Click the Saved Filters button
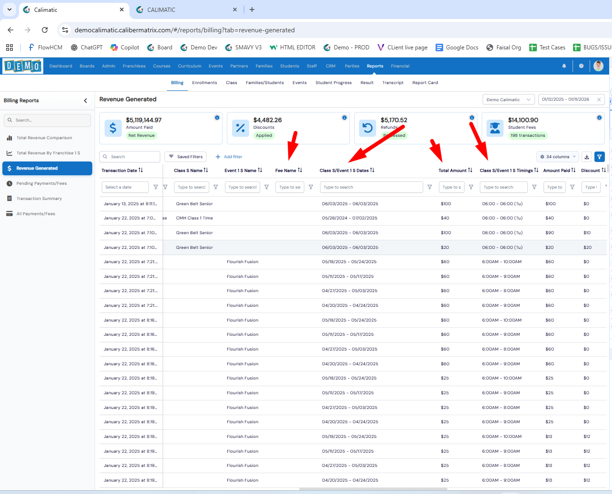 click(185, 157)
